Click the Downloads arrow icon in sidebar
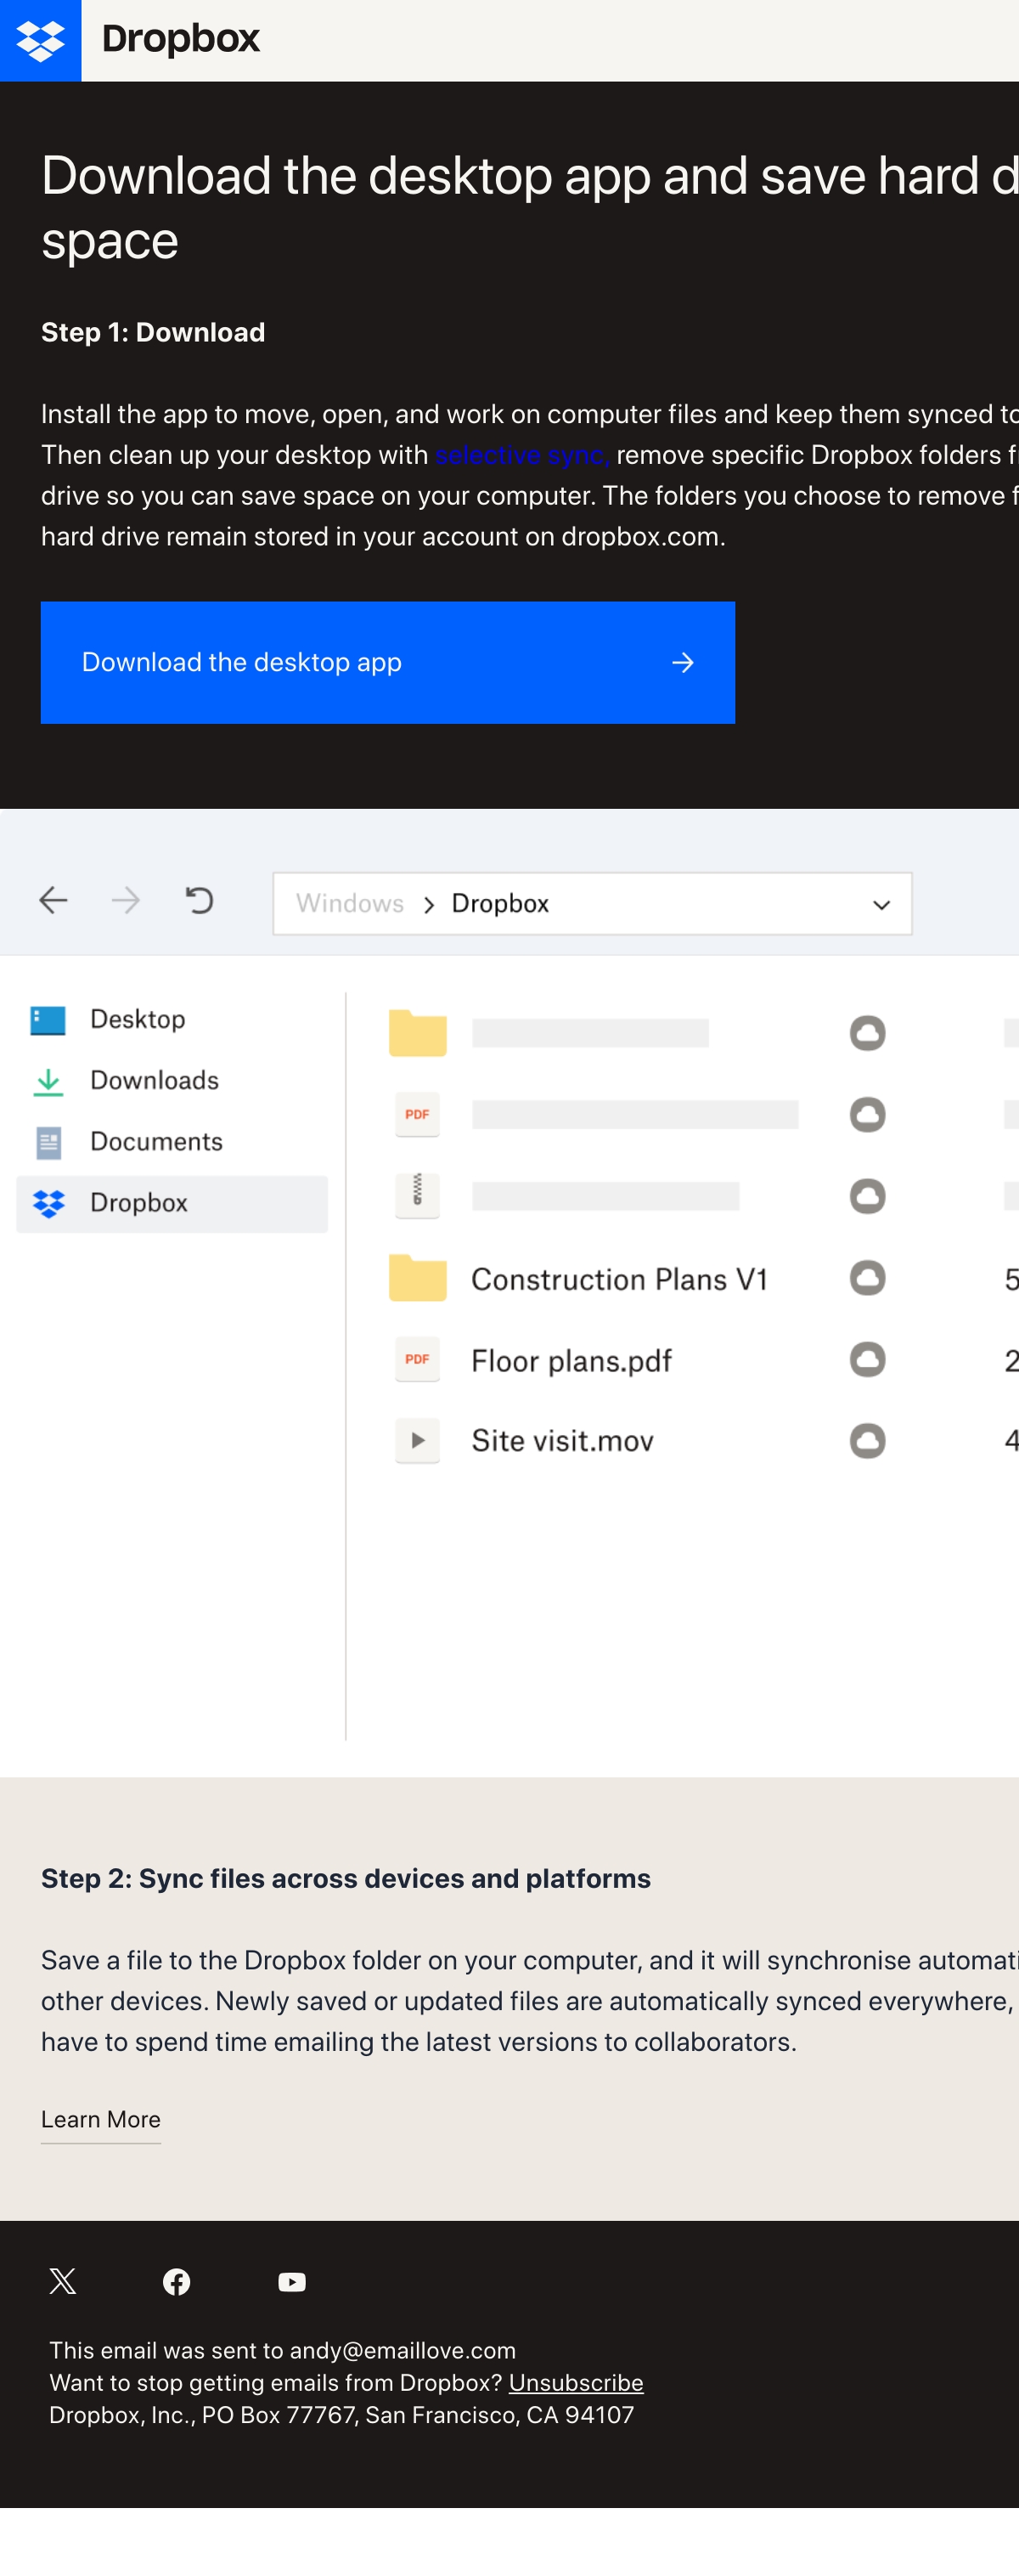Screen dimensions: 1019x2576 (48, 1082)
